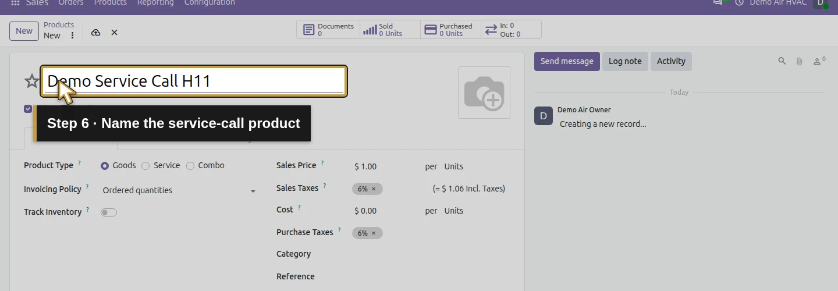Click the Demo Air Owner avatar
This screenshot has height=291, width=838.
pos(544,116)
